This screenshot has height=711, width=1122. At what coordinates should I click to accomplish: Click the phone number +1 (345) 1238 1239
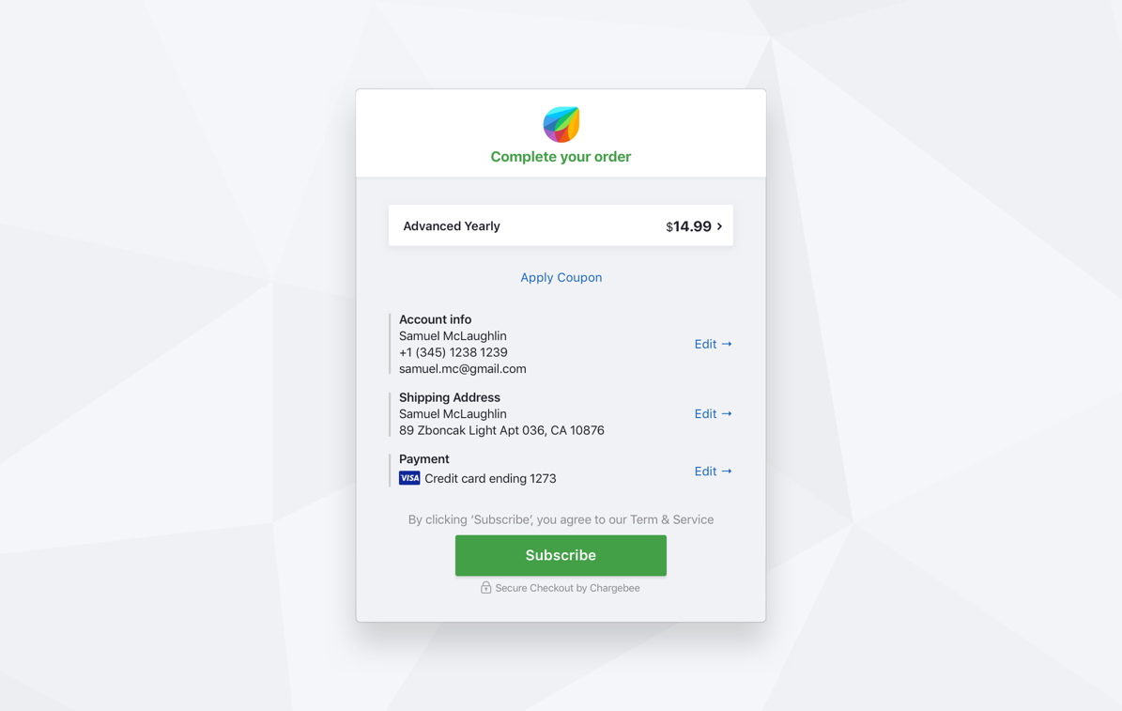point(453,352)
